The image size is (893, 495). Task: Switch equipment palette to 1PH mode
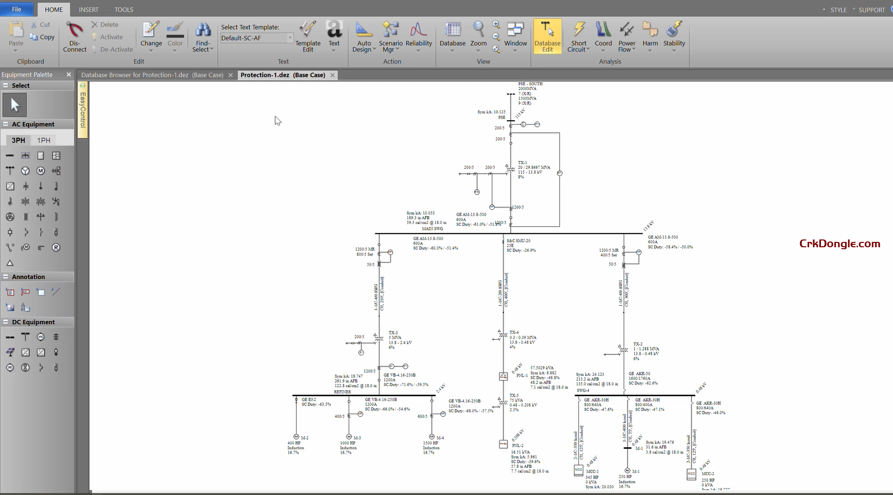pos(43,140)
